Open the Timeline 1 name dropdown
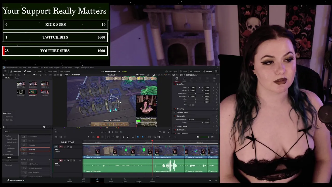 (x=112, y=75)
